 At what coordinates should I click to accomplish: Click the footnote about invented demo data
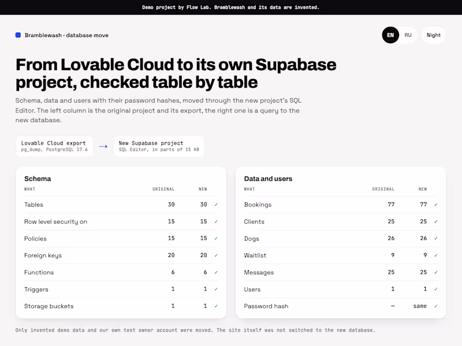(x=195, y=330)
